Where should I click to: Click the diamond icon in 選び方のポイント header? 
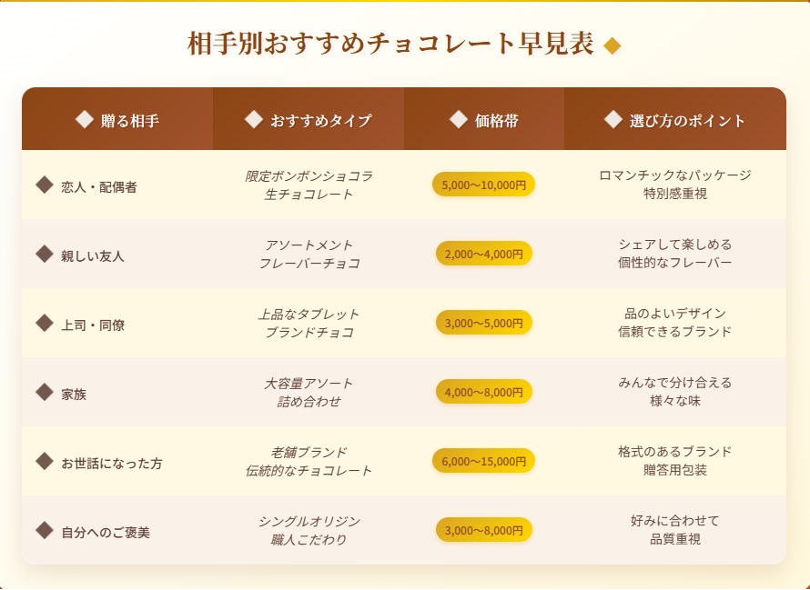[x=613, y=119]
